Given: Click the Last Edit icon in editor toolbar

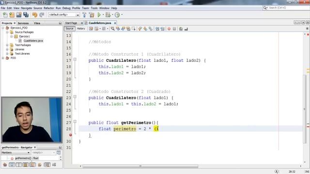Looking at the screenshot, I should 91,29.
